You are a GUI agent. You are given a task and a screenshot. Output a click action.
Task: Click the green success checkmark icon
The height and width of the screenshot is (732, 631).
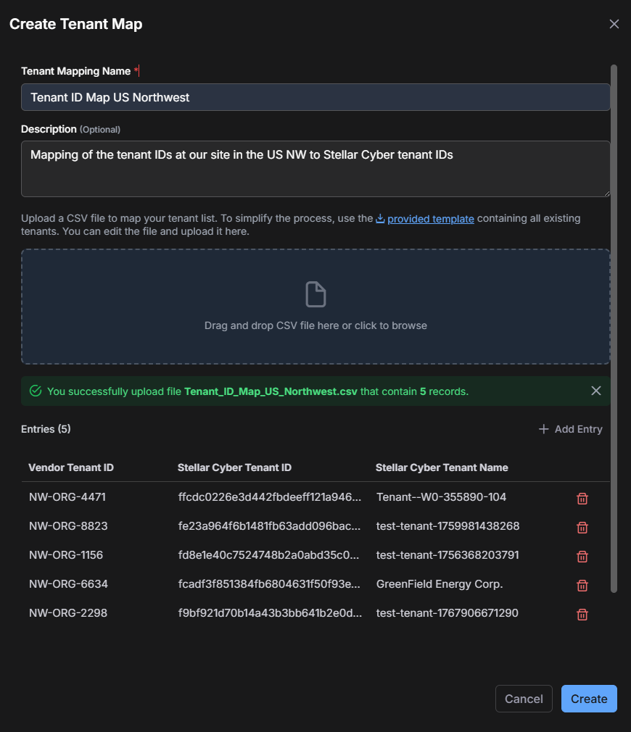36,391
